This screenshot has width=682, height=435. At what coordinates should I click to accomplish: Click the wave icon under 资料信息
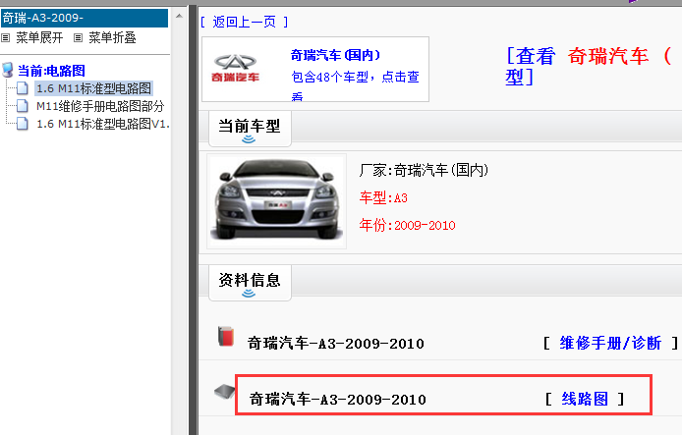pos(249,294)
